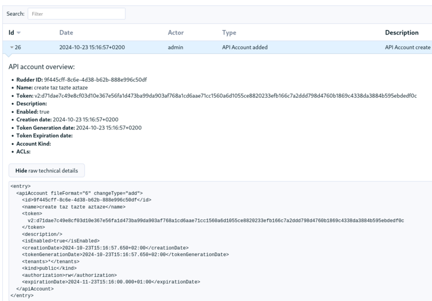
Task: Click the Name value create taz tazte aztaze
Action: (61, 88)
